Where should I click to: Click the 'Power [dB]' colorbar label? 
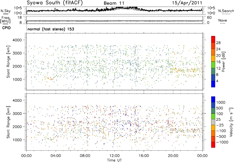[223, 62]
